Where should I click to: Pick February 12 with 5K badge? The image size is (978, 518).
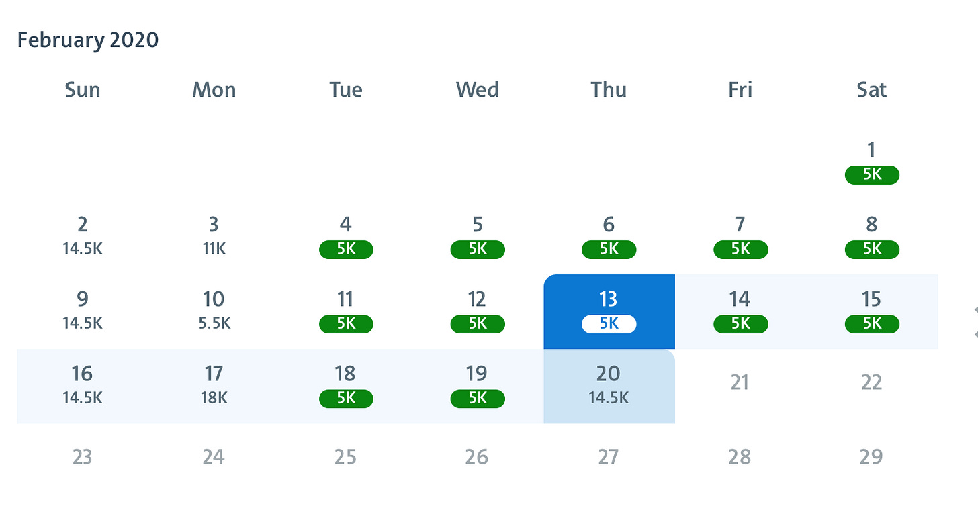[x=477, y=312]
